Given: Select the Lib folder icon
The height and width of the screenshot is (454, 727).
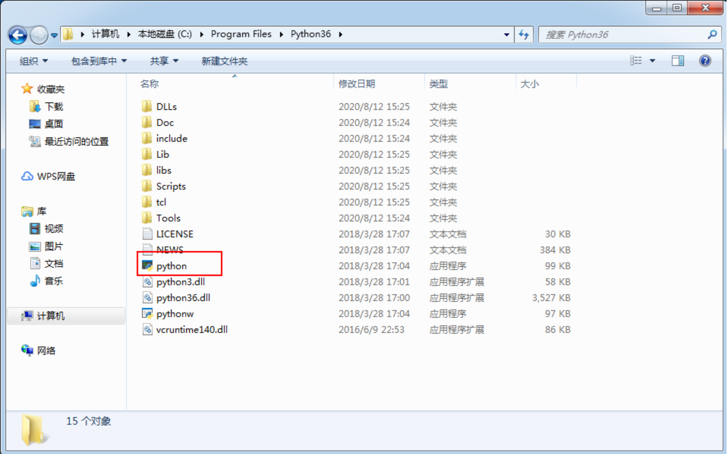Looking at the screenshot, I should coord(147,154).
